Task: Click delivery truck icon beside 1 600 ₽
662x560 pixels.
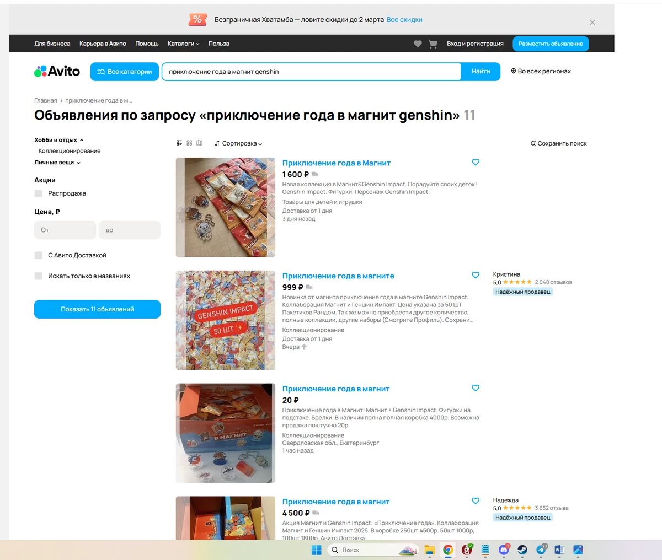Action: coord(315,175)
